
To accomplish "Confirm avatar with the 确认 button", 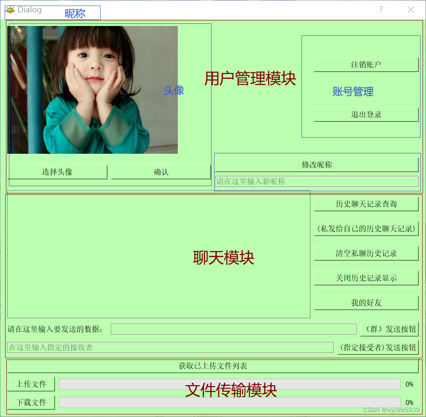I will click(161, 172).
